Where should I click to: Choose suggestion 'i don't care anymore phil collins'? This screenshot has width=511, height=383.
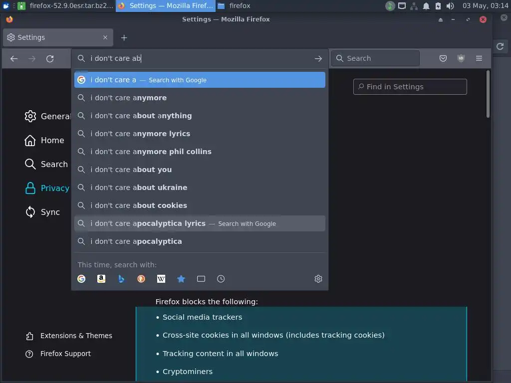pos(200,152)
